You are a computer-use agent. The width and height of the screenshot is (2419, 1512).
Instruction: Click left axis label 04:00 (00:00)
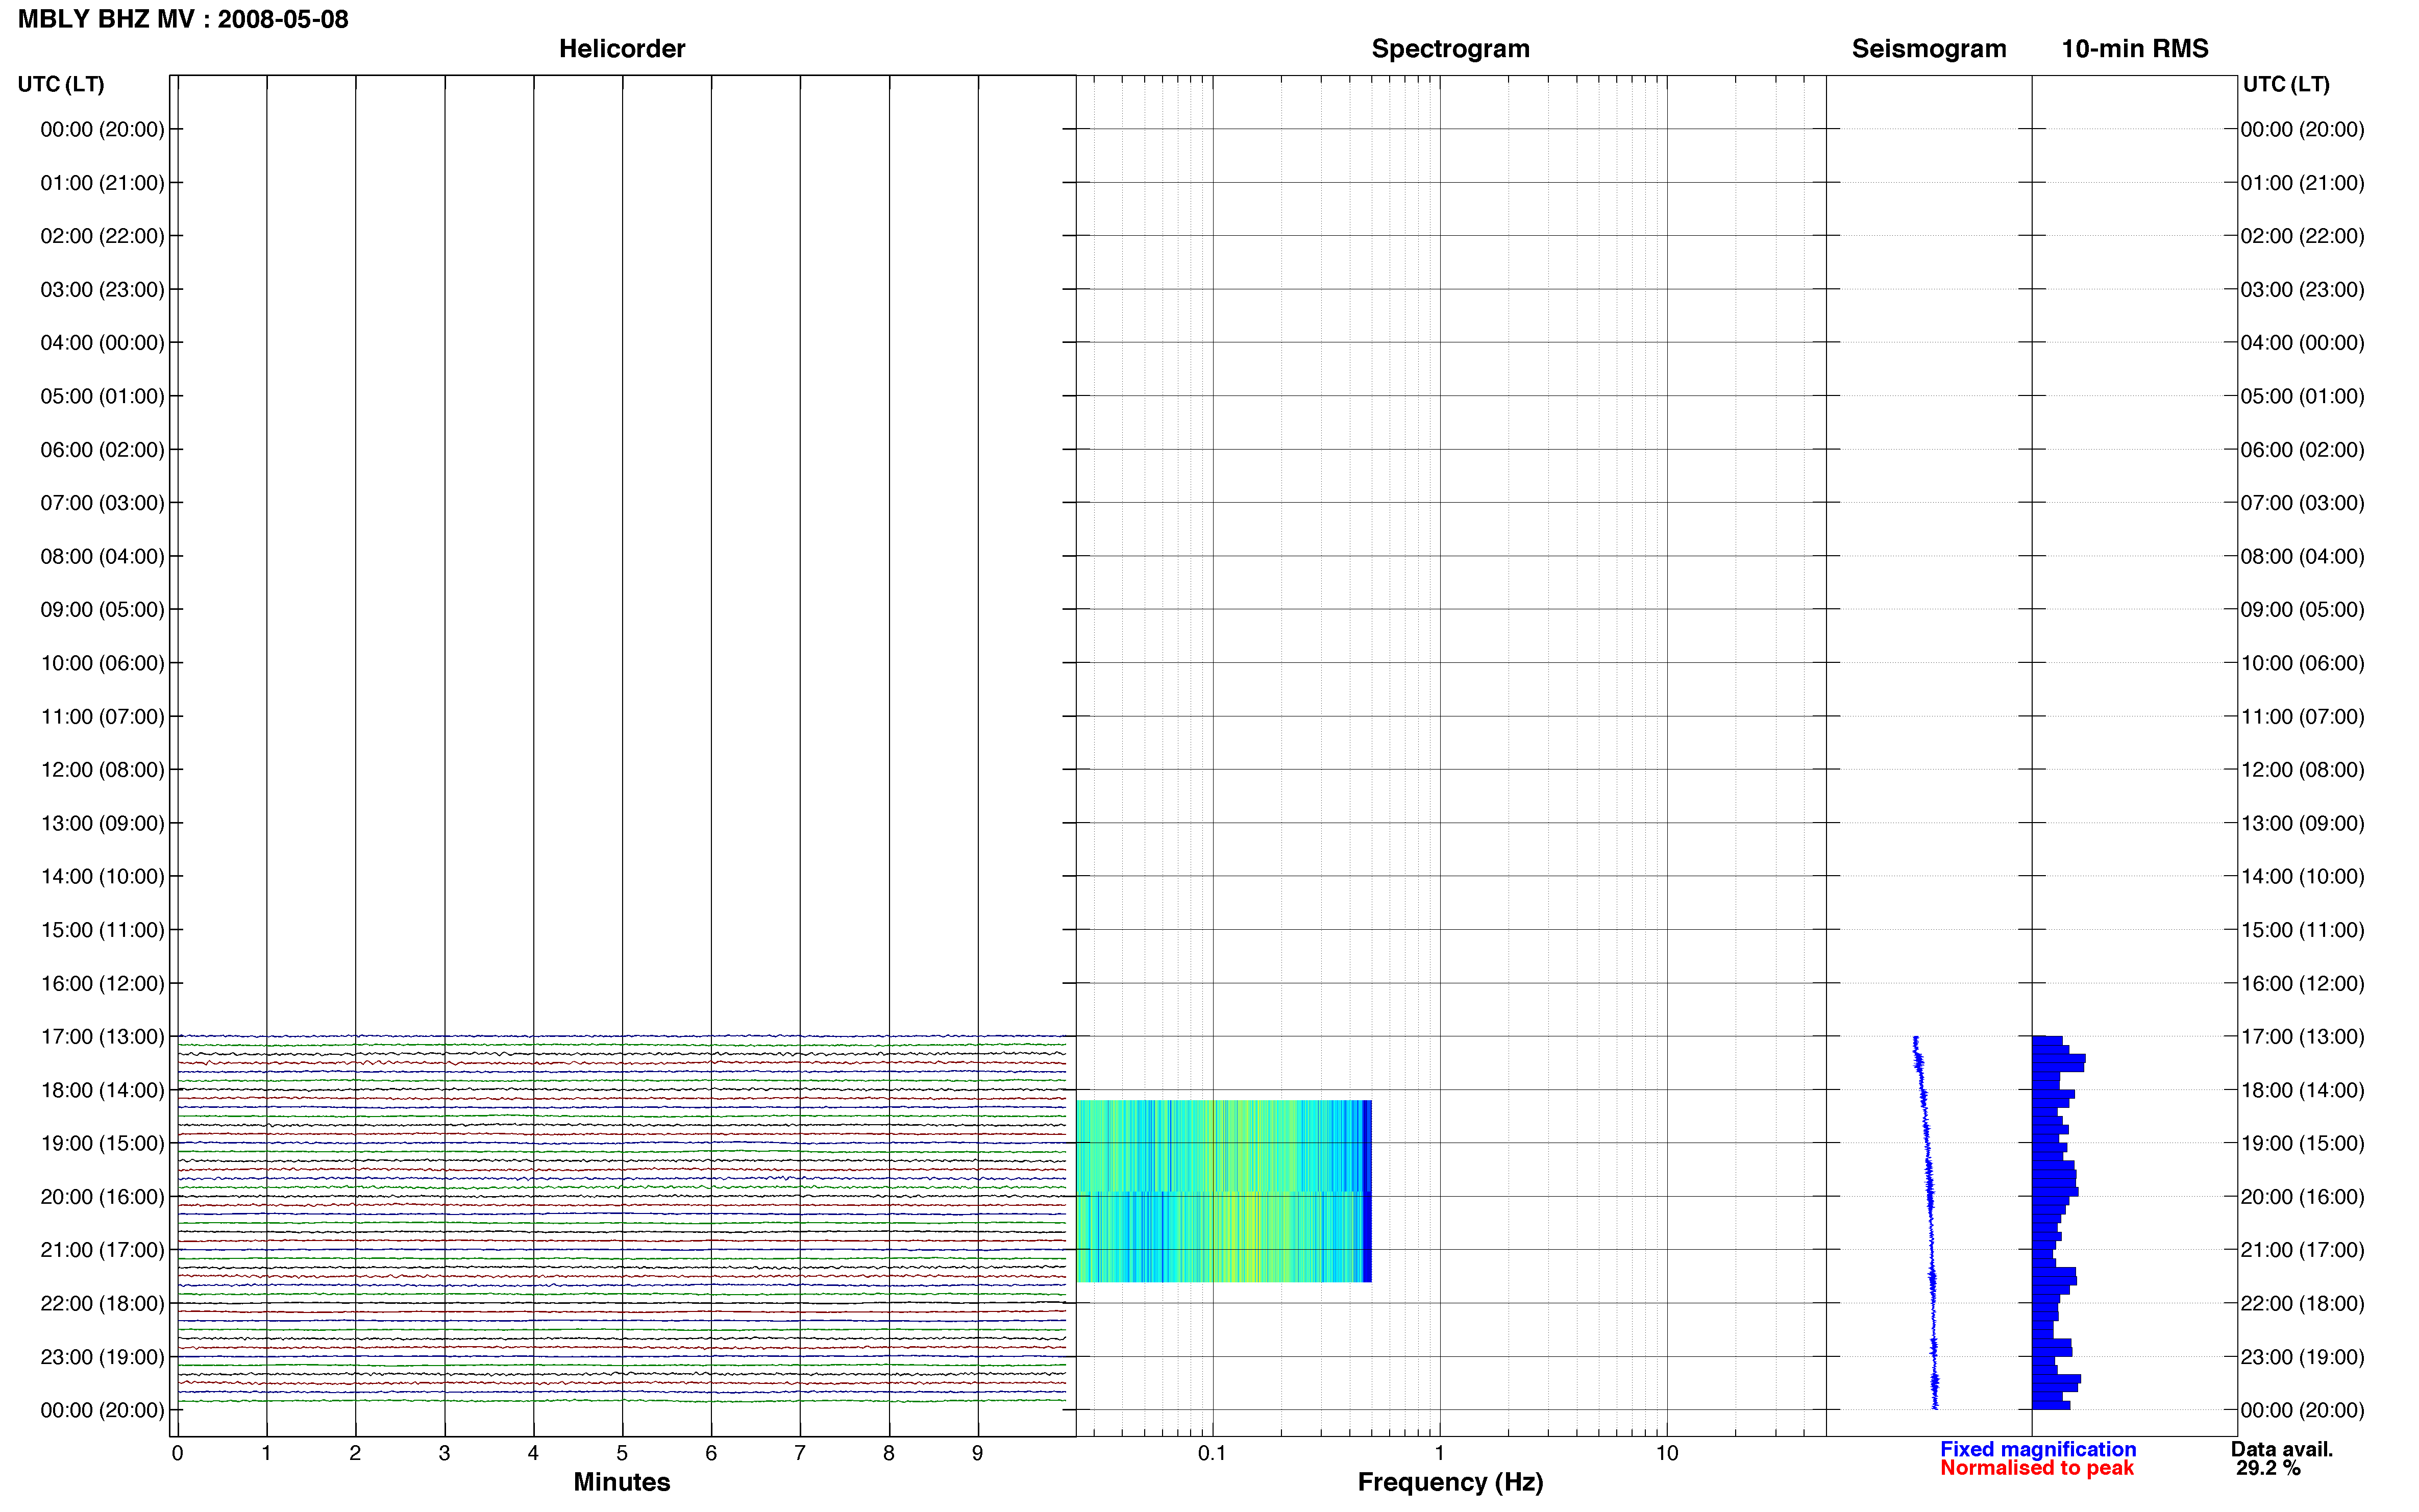coord(102,343)
